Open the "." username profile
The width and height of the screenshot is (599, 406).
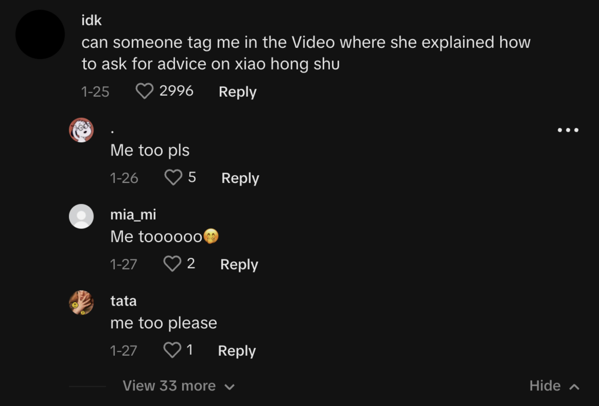tap(113, 132)
